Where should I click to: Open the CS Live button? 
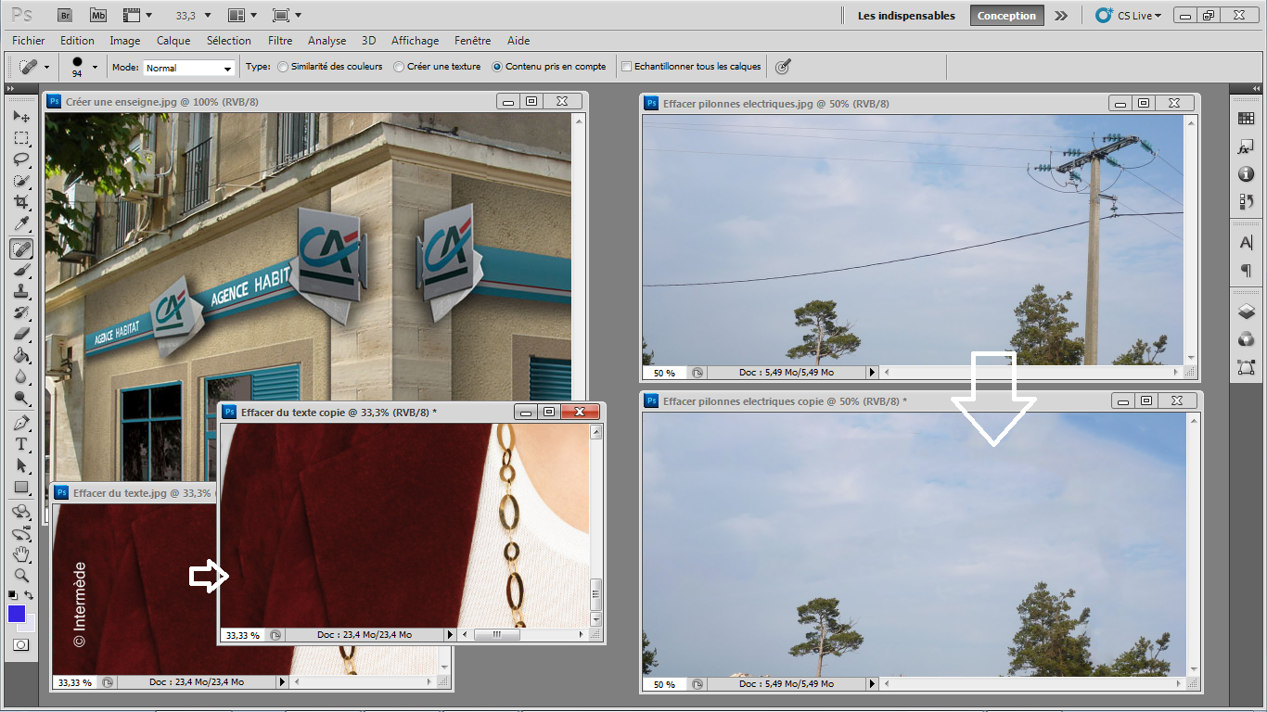1127,16
